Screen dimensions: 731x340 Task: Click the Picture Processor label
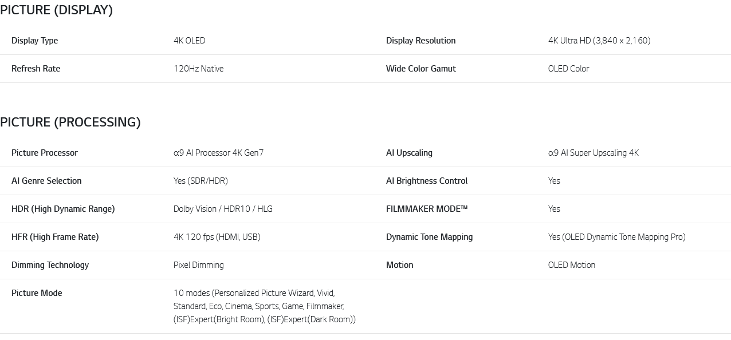coord(44,153)
